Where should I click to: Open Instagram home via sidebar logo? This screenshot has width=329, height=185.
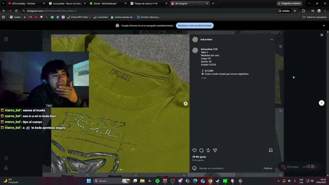(x=6, y=39)
